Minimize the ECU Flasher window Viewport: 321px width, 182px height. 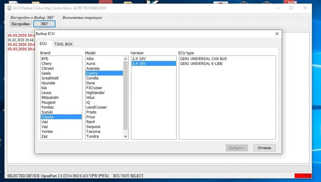[x=277, y=8]
